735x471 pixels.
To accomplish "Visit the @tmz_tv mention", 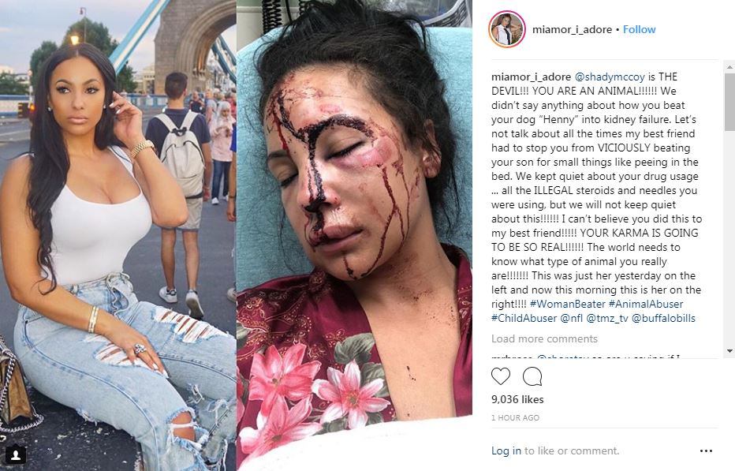I will click(607, 318).
